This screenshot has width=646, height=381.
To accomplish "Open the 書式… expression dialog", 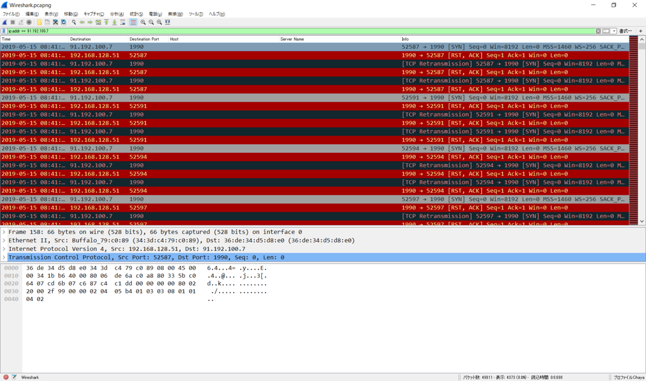I will (626, 31).
